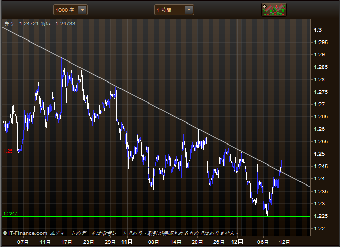The height and width of the screenshot is (247, 340).
Task: Click the 12月 month axis label
Action: [x=237, y=242]
